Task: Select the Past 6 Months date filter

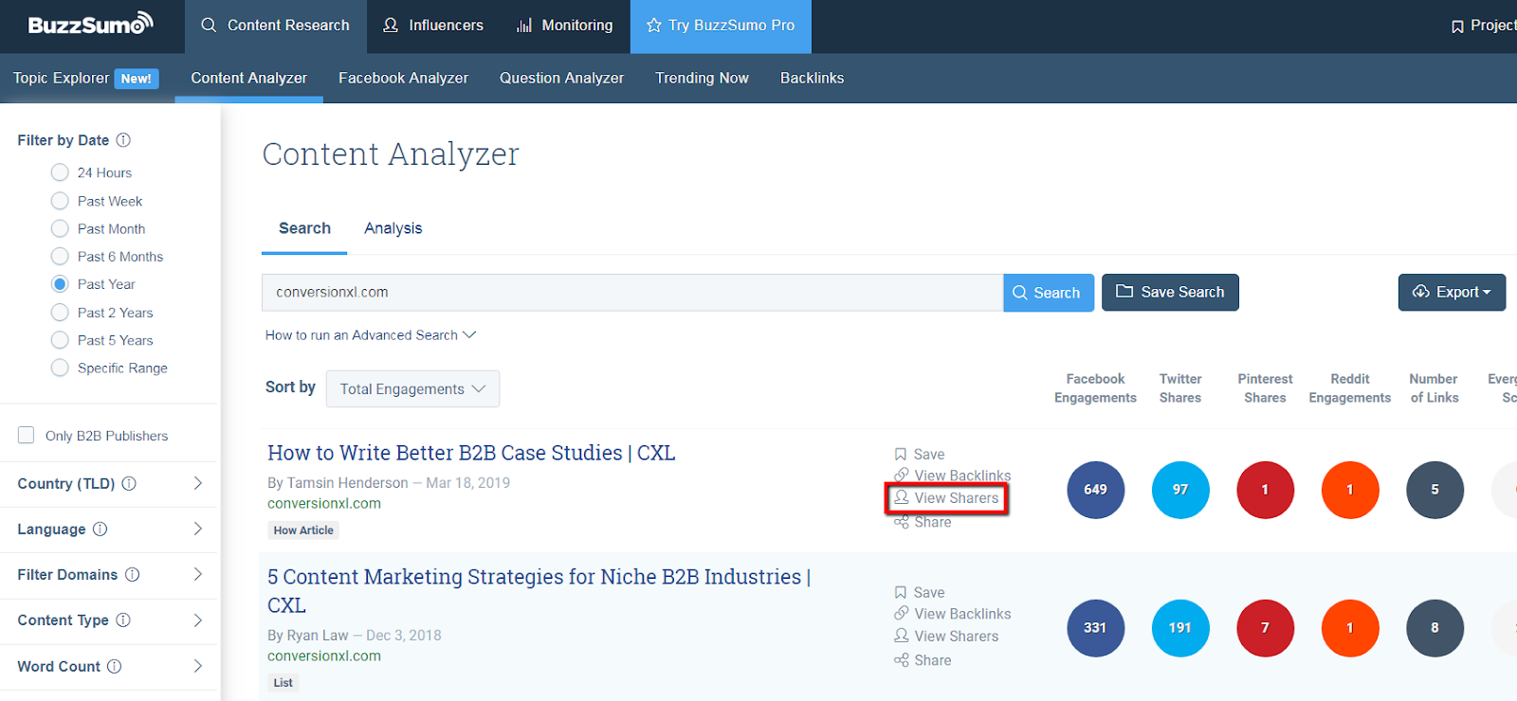Action: (60, 256)
